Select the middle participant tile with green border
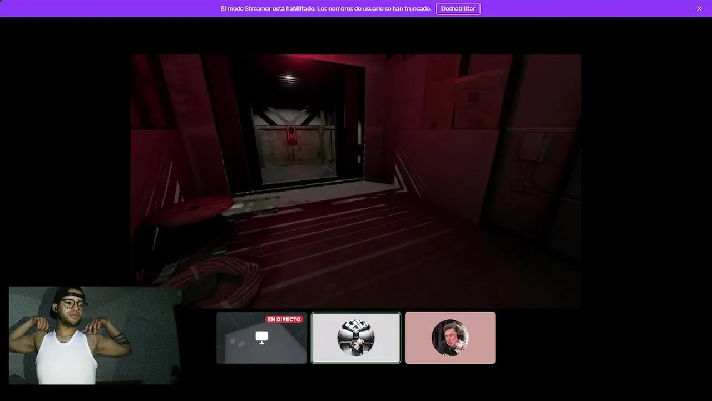Image resolution: width=712 pixels, height=401 pixels. click(356, 338)
